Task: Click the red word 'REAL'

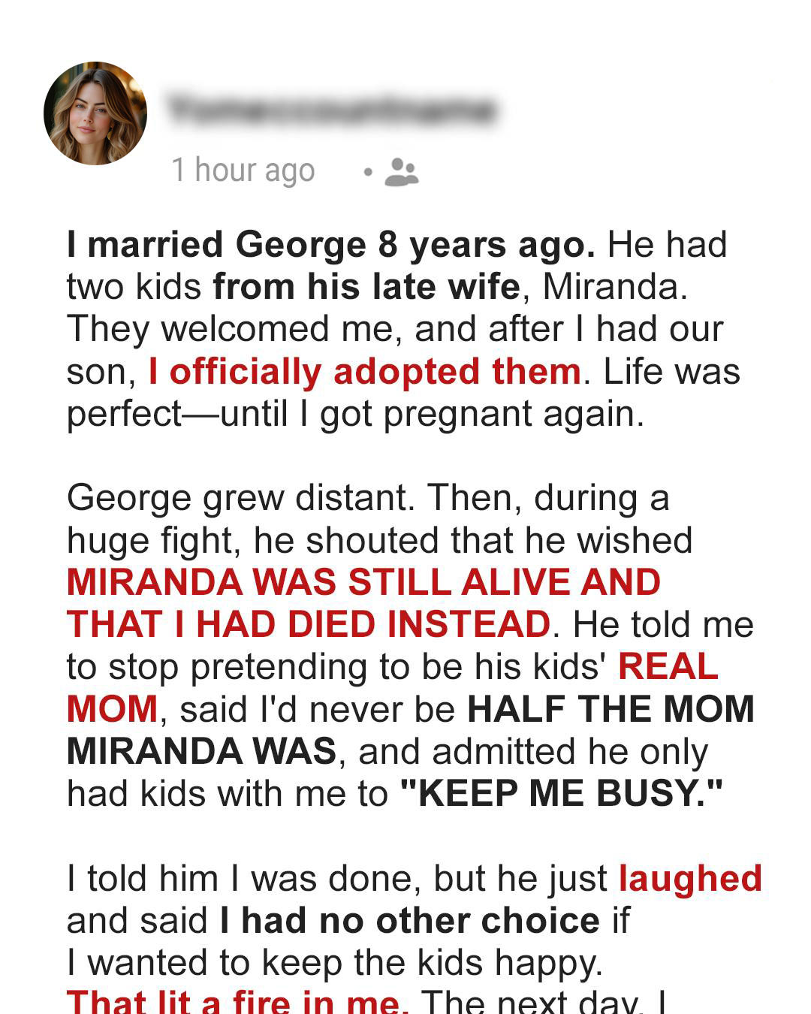Action: pyautogui.click(x=668, y=666)
